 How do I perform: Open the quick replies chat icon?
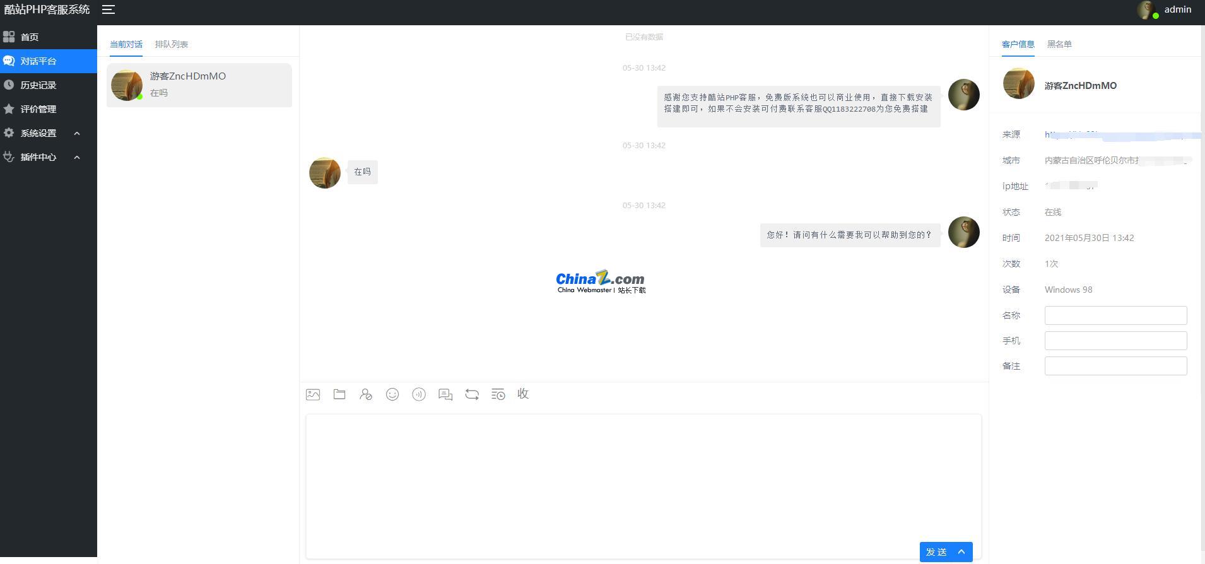pos(445,394)
